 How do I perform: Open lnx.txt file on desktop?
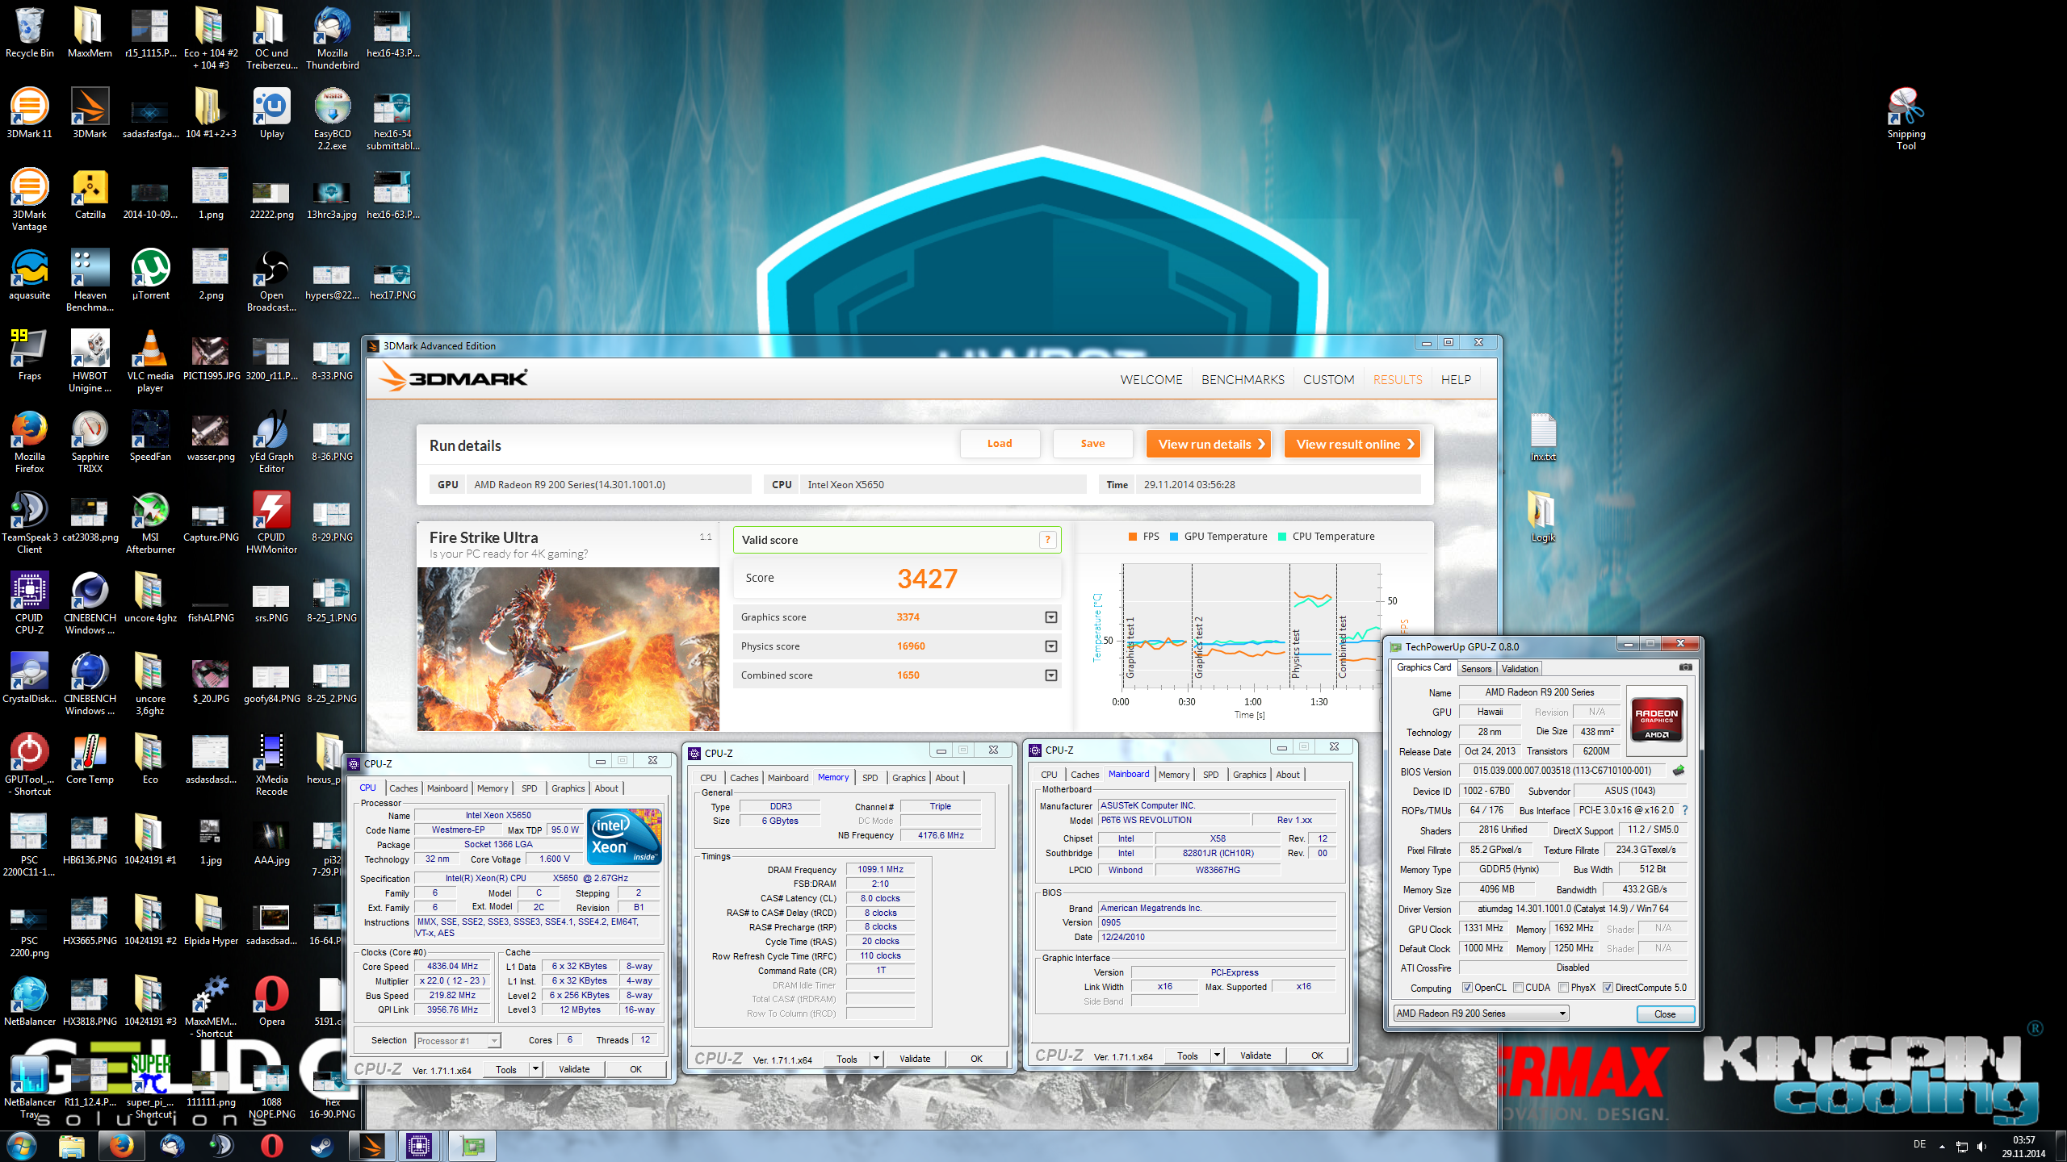pos(1543,437)
